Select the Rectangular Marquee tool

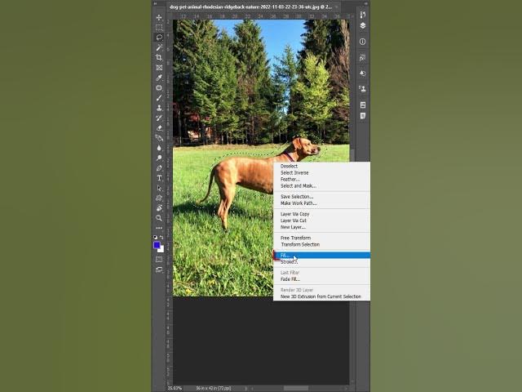[x=159, y=27]
